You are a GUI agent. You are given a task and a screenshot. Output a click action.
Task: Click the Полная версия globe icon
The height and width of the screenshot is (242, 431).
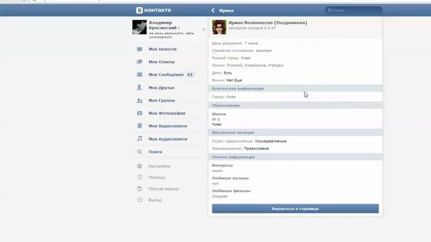pos(139,189)
